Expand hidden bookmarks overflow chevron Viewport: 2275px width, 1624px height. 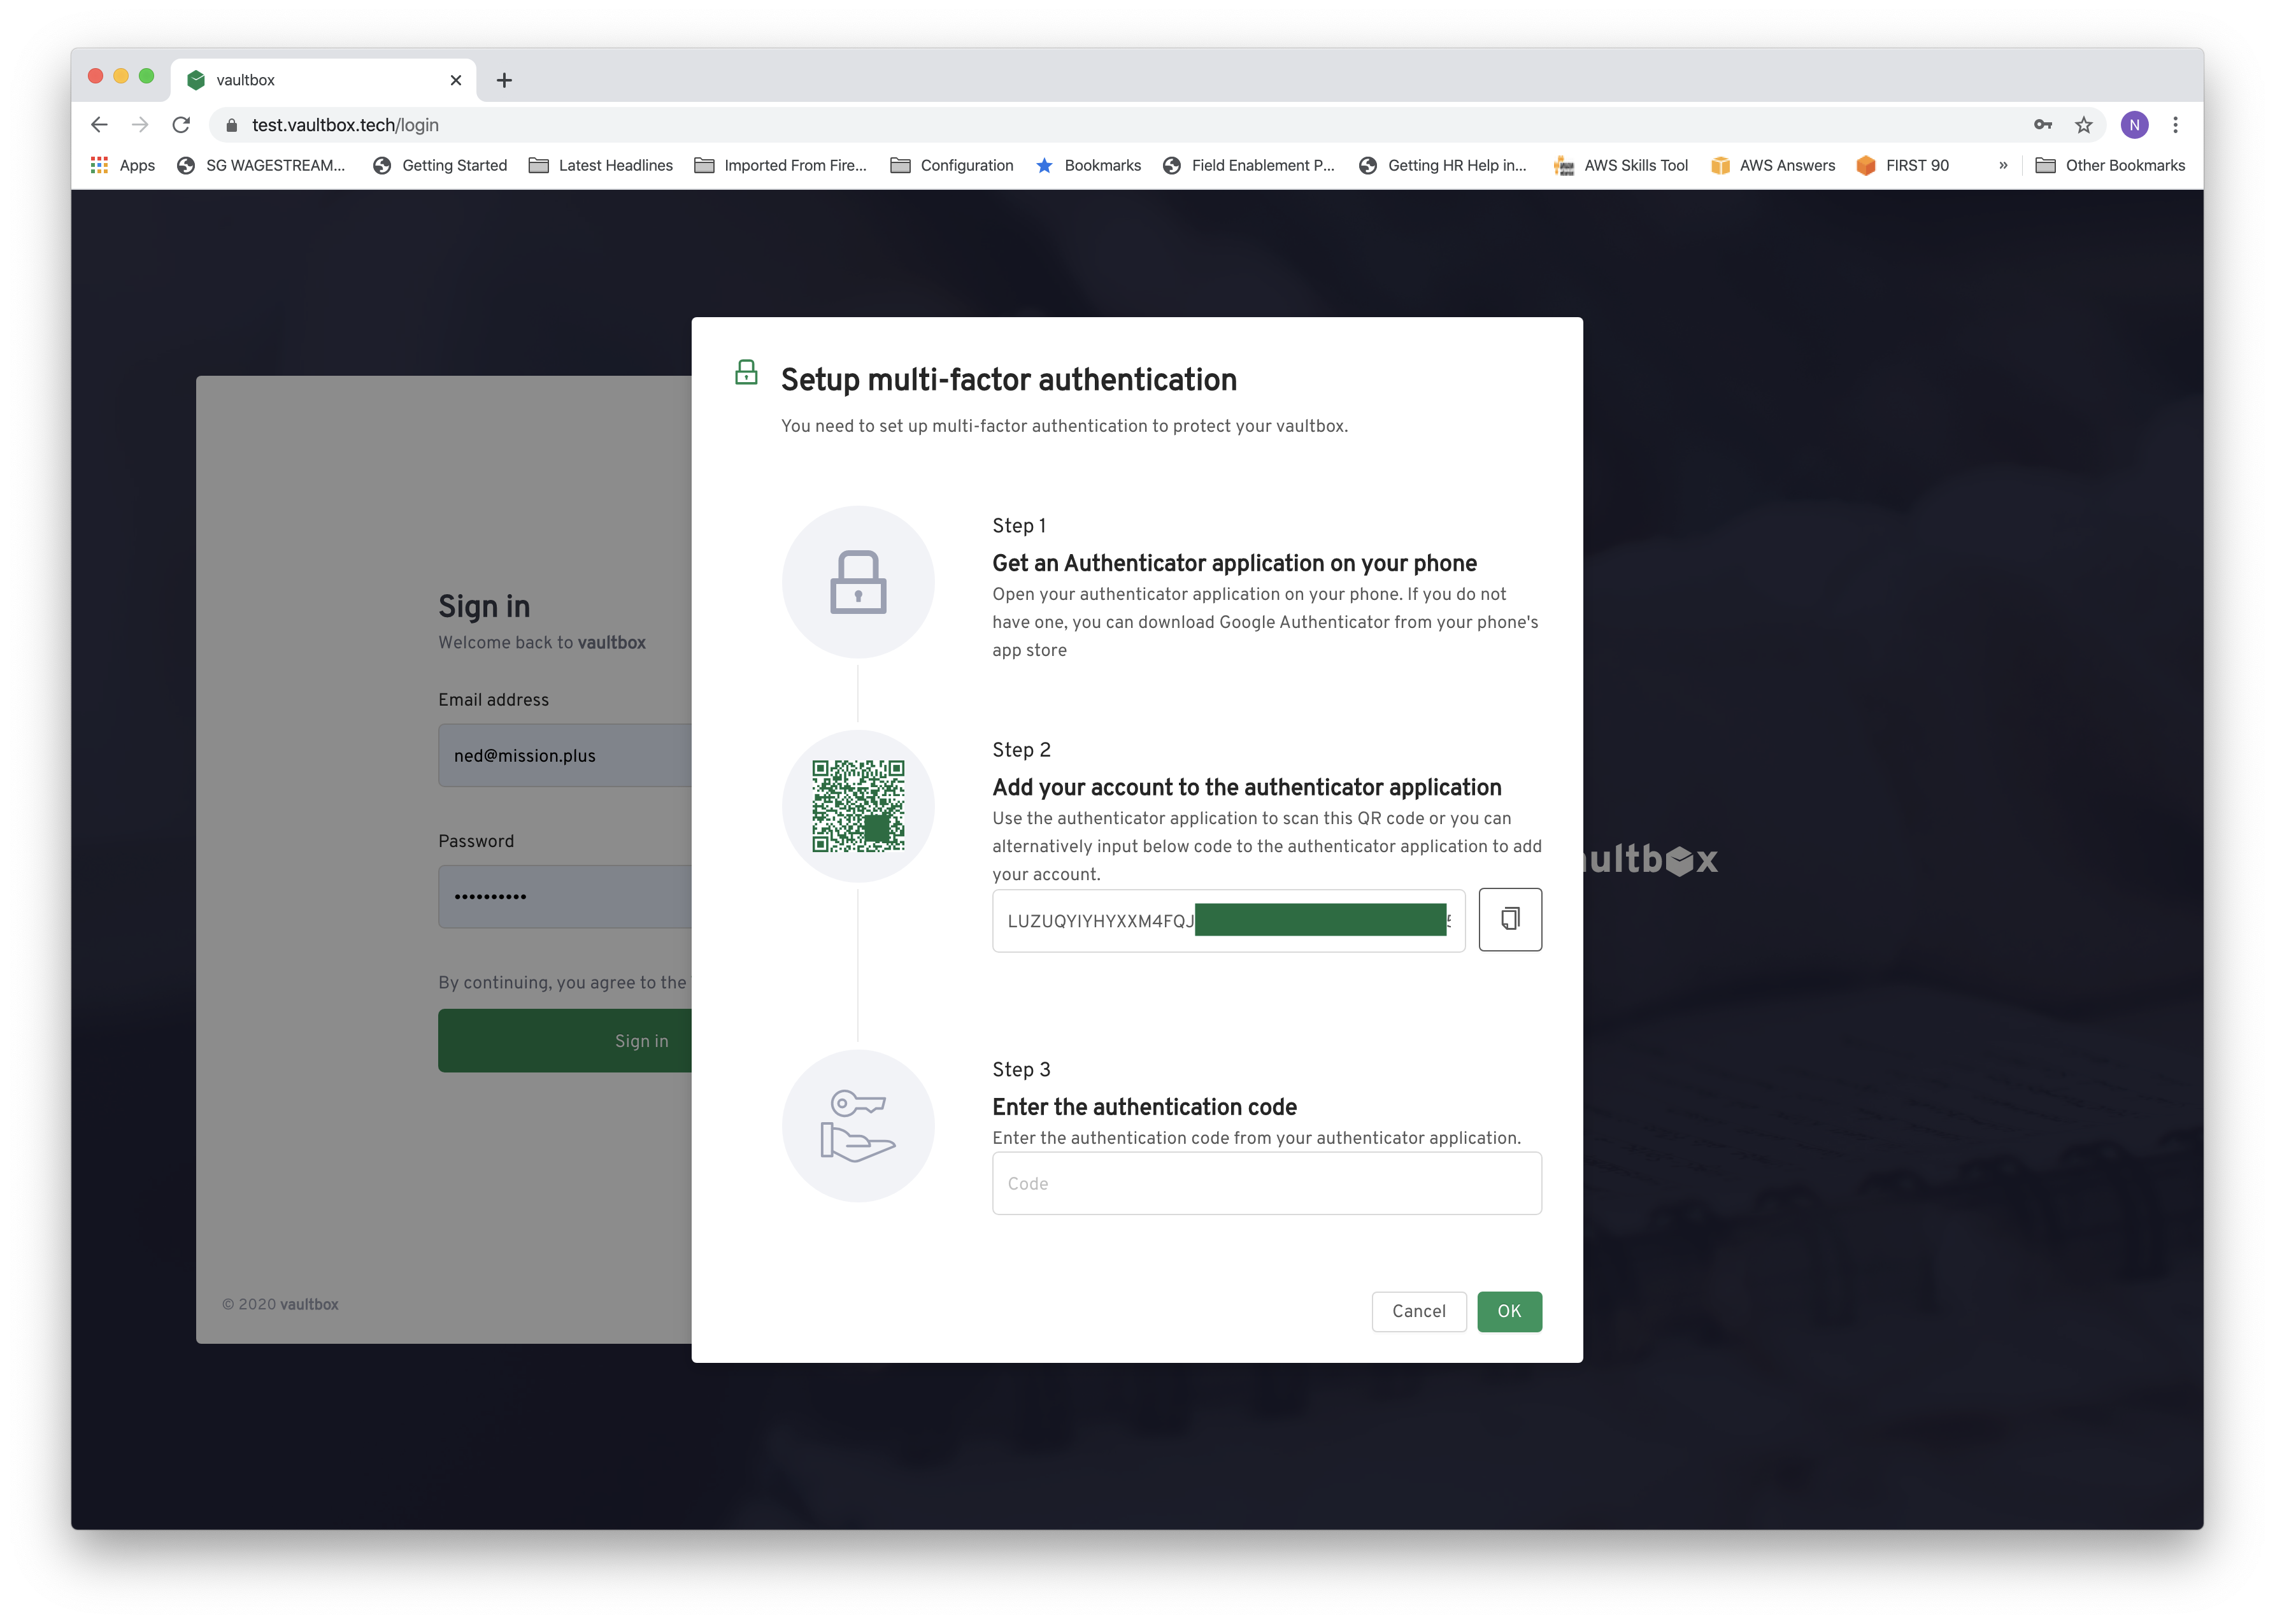pos(2003,166)
